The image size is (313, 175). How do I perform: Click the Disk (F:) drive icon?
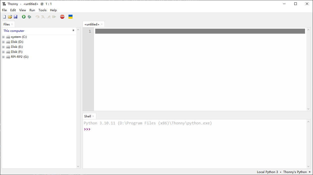[x=8, y=52]
